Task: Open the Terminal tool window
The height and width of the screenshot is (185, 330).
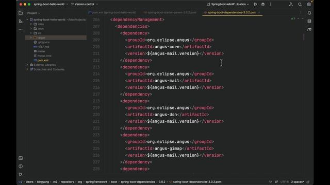Action: [21, 158]
